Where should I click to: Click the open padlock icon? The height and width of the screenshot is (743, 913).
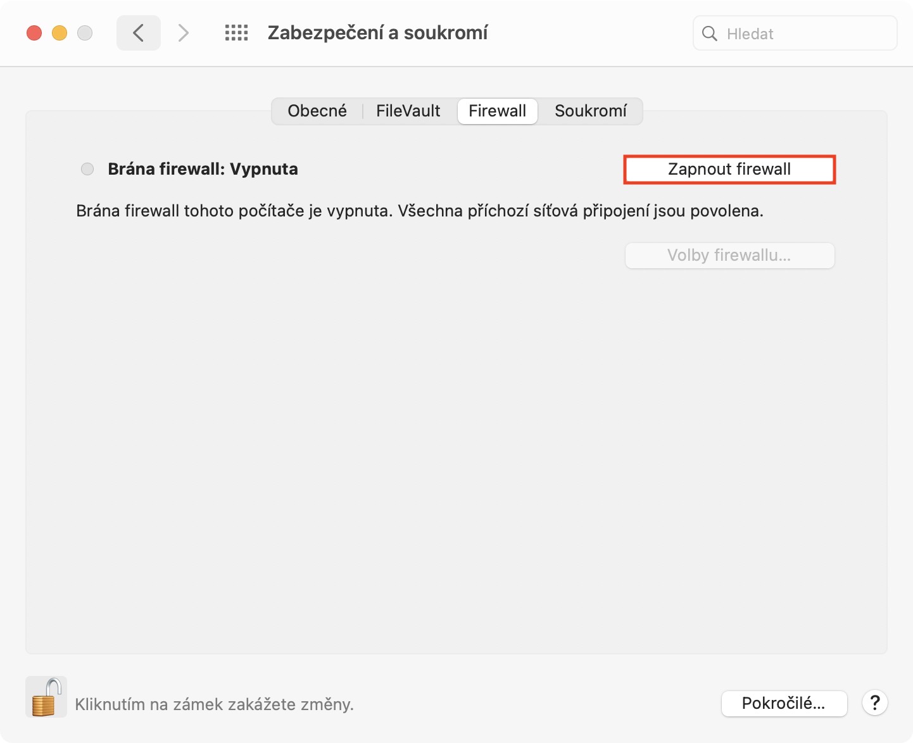46,697
